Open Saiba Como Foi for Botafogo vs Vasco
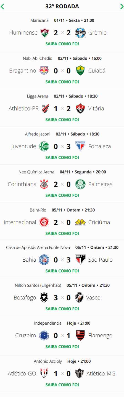 click(x=62, y=309)
